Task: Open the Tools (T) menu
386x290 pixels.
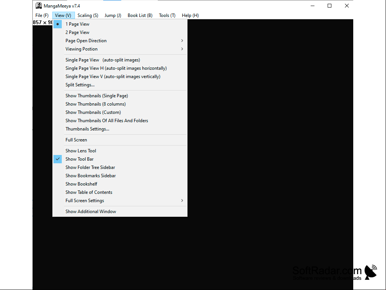Action: 167,15
